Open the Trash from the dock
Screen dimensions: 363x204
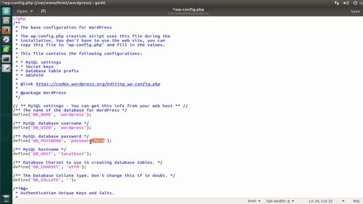[6, 198]
